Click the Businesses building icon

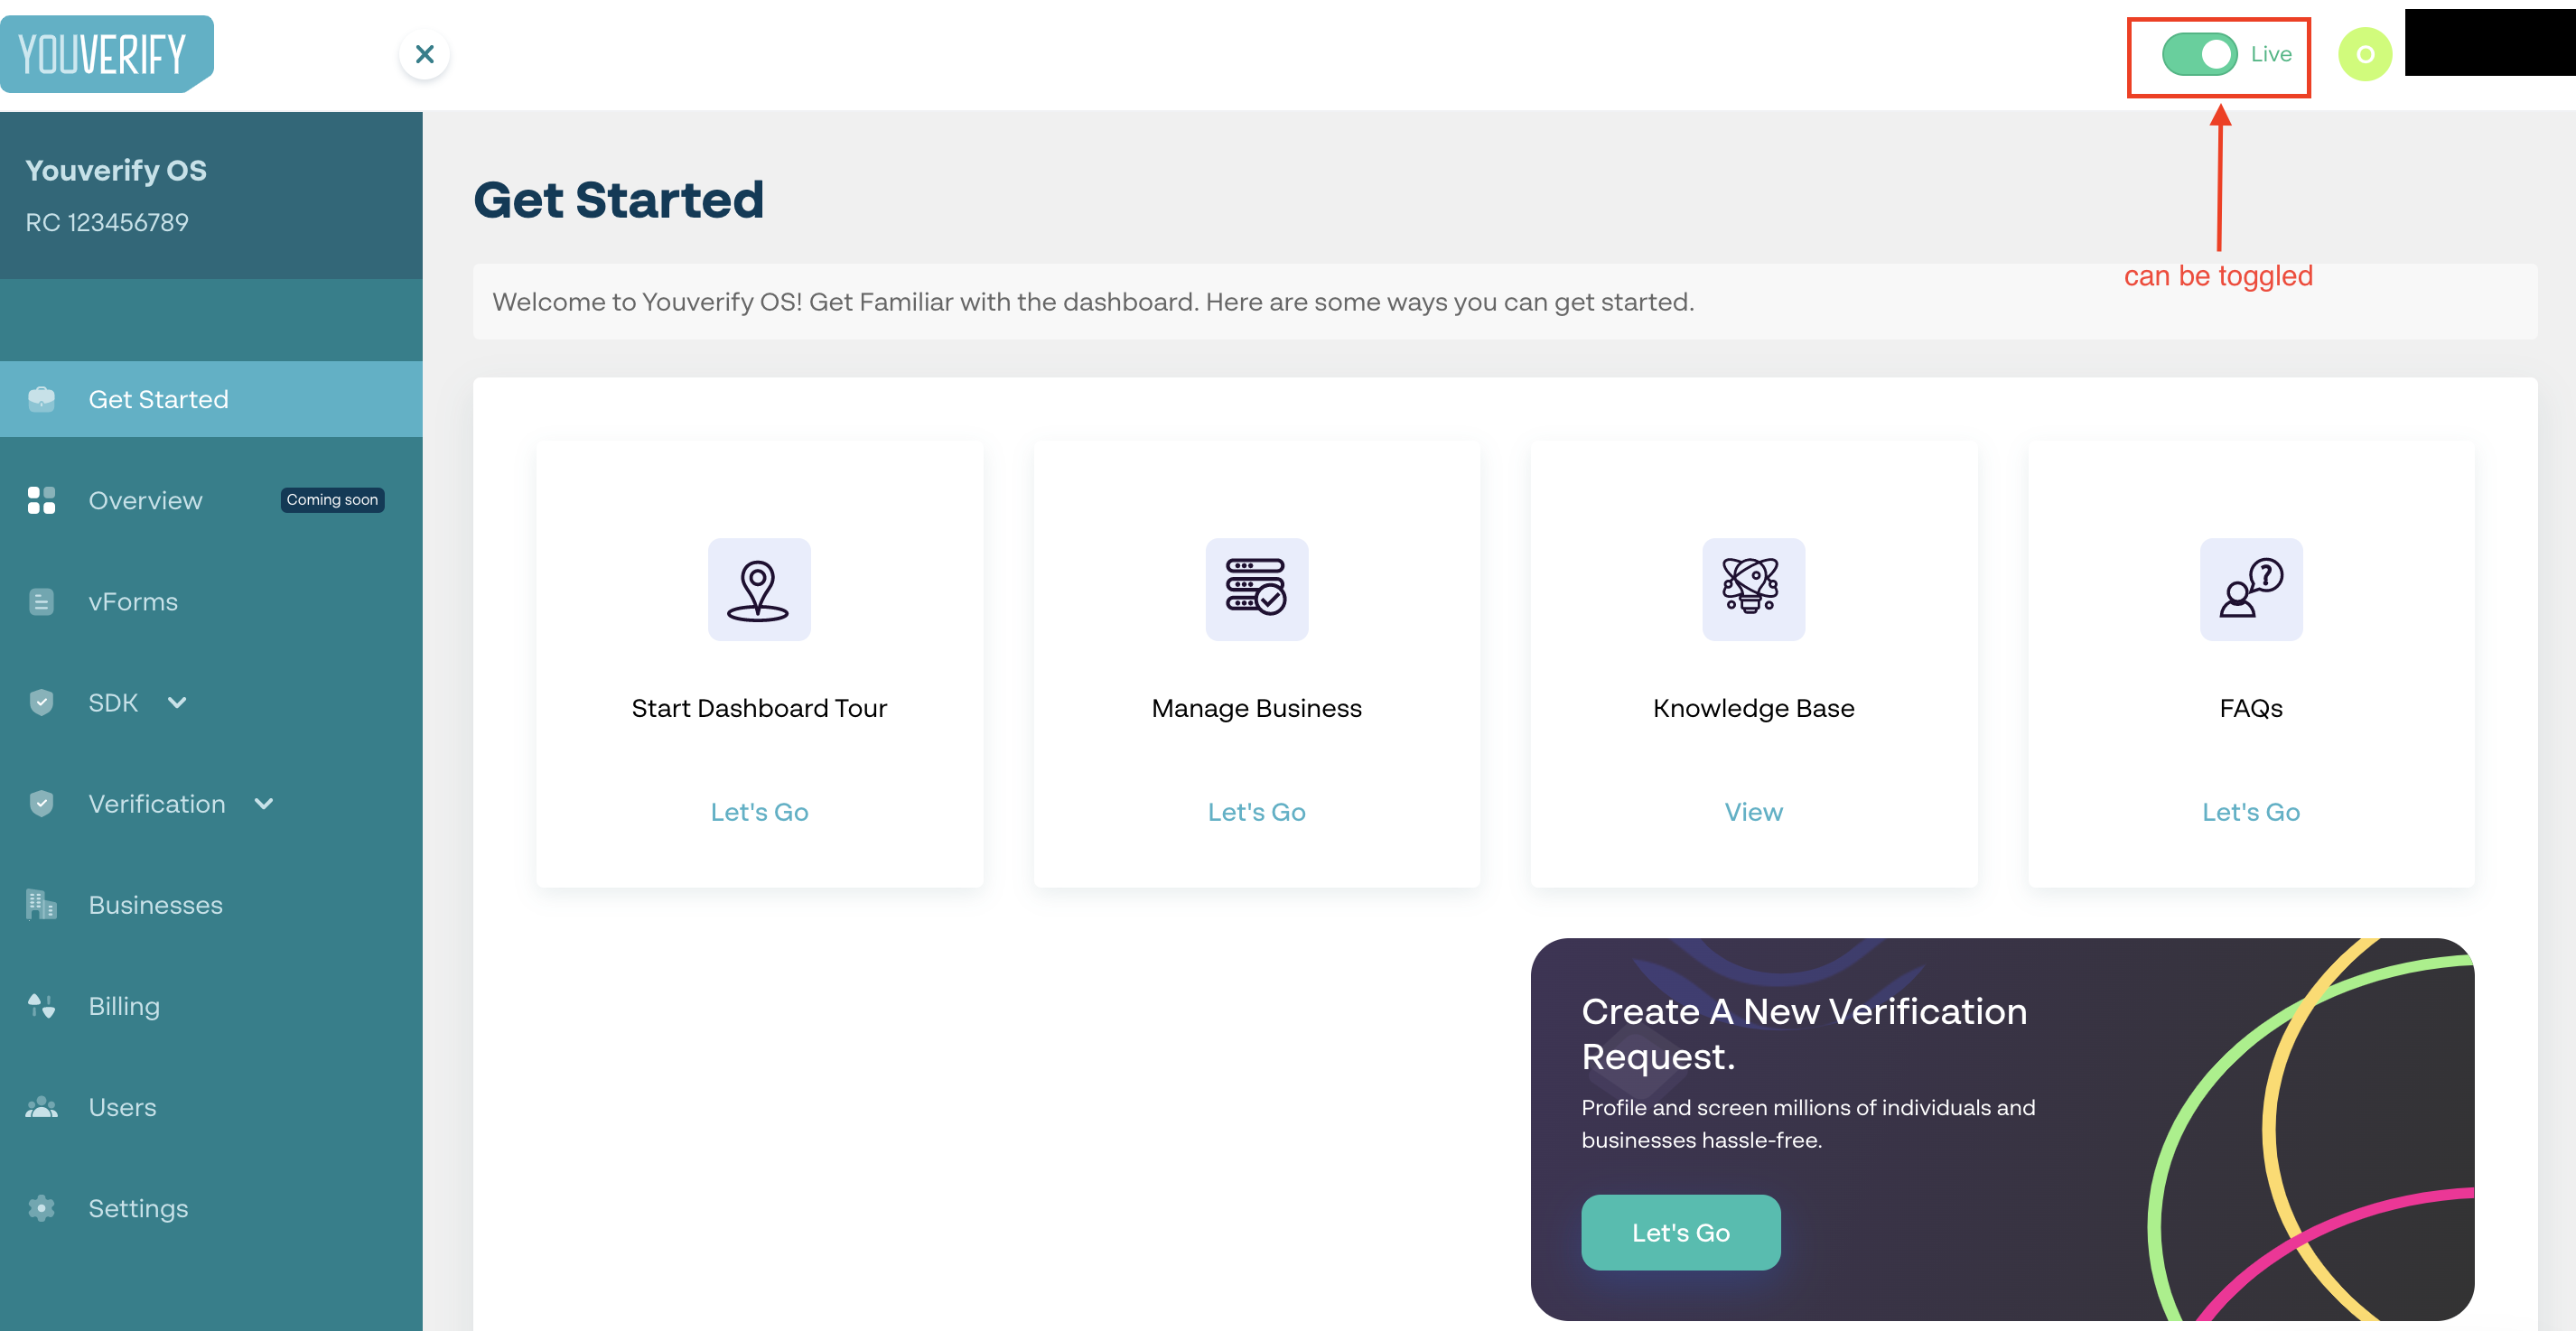[x=41, y=904]
